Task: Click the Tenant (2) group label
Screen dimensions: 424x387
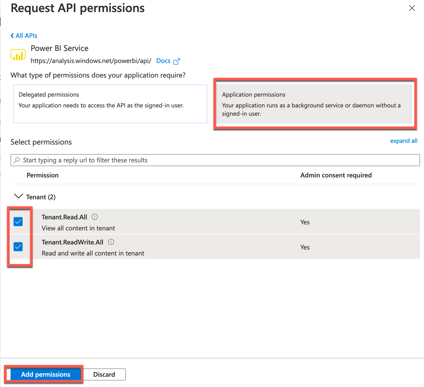Action: [41, 197]
